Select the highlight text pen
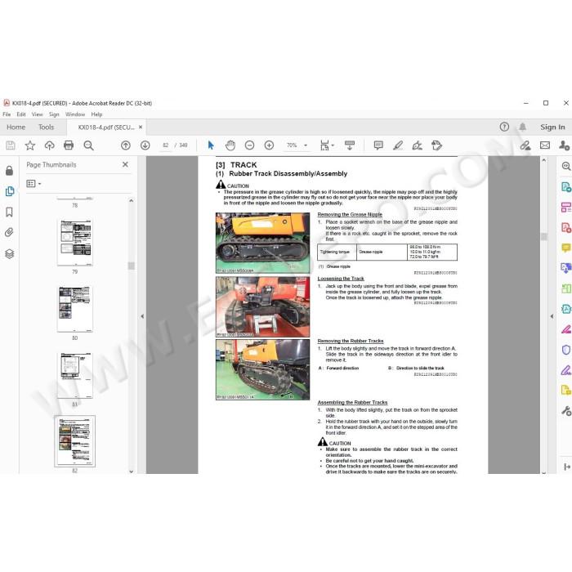 [x=398, y=145]
